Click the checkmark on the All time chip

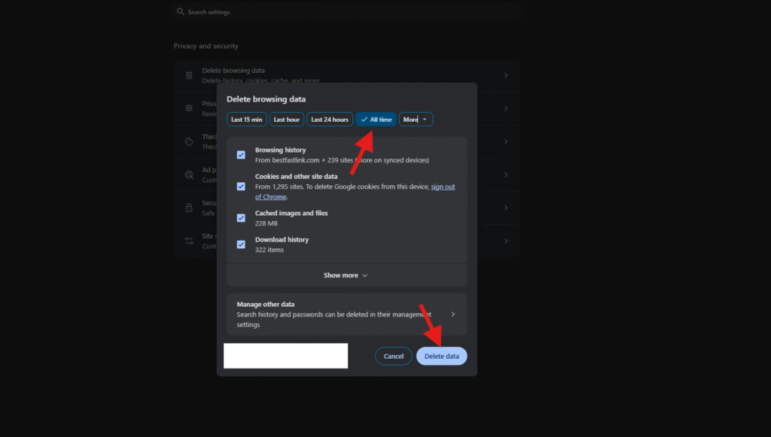pos(366,119)
